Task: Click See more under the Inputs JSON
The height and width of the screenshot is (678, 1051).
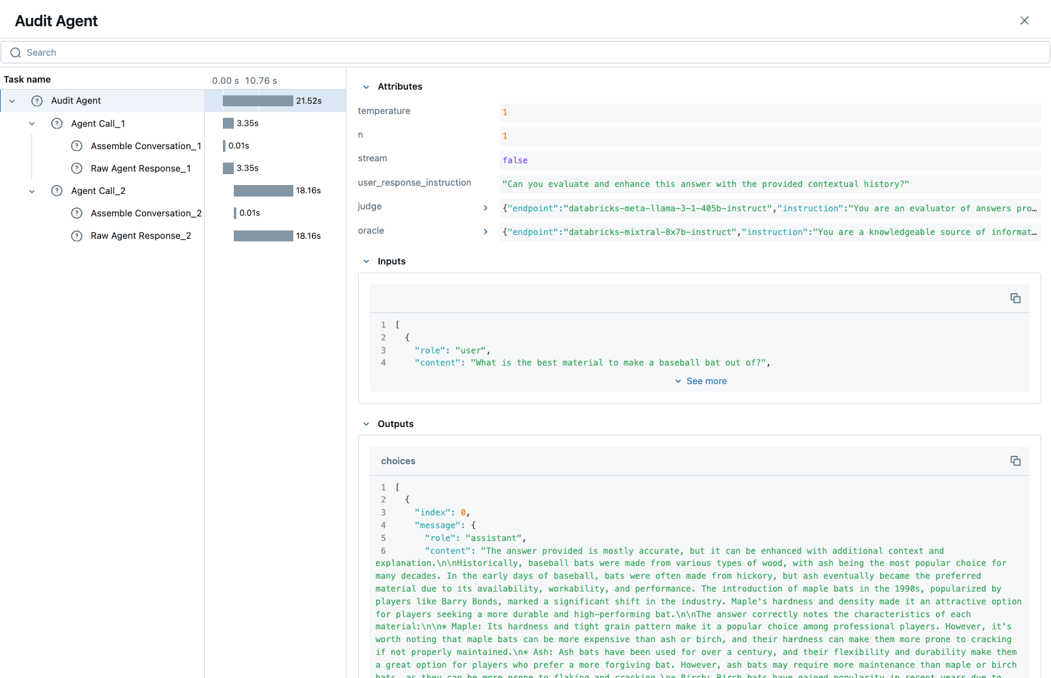Action: point(701,380)
